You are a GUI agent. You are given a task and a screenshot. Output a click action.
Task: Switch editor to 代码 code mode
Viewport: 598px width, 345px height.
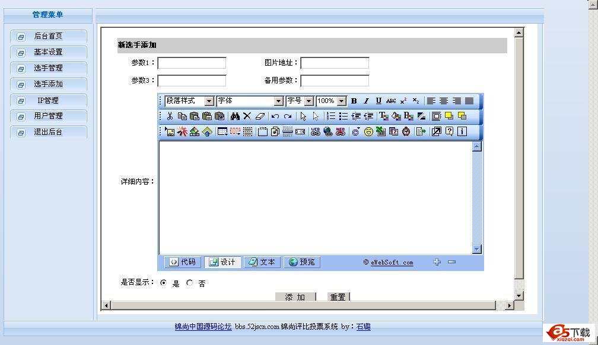point(183,262)
